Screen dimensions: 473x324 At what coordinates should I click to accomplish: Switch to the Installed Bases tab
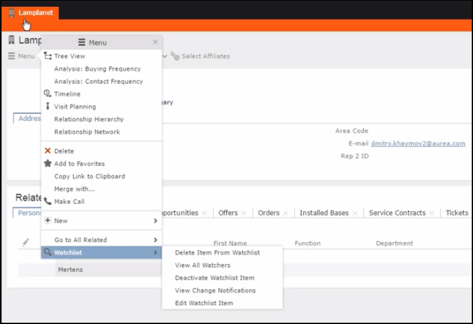pyautogui.click(x=324, y=213)
